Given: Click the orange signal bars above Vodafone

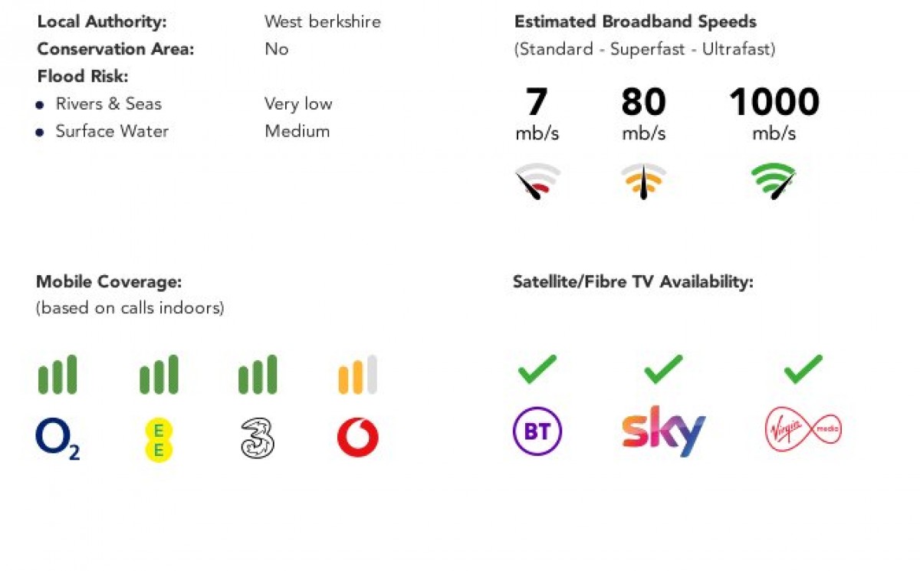Looking at the screenshot, I should [358, 375].
